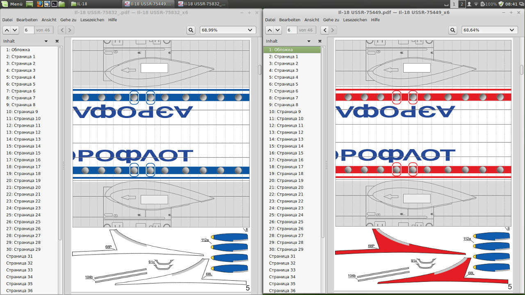Open the 68,99% zoom dropdown
The height and width of the screenshot is (295, 525).
[228, 30]
